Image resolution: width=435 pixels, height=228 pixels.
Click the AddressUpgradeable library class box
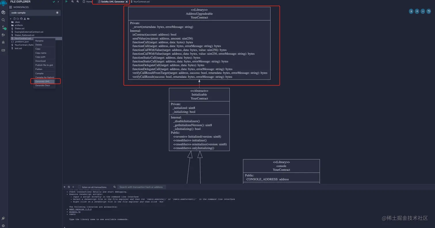199,43
